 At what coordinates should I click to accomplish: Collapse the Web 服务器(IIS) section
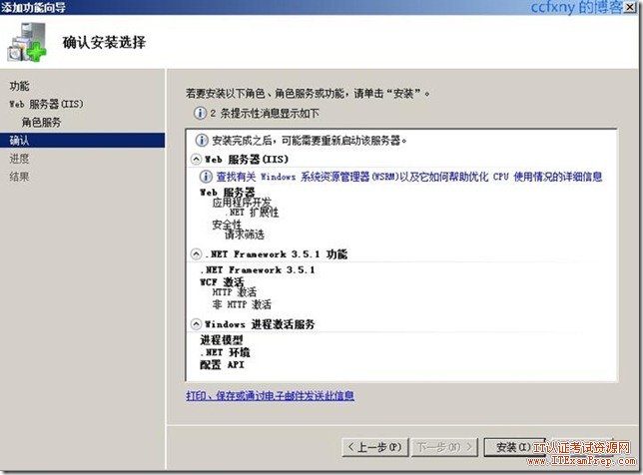[x=196, y=159]
